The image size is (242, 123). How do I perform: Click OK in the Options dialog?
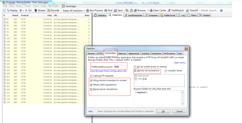tap(163, 111)
